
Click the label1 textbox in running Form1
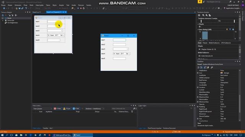tap(119, 40)
